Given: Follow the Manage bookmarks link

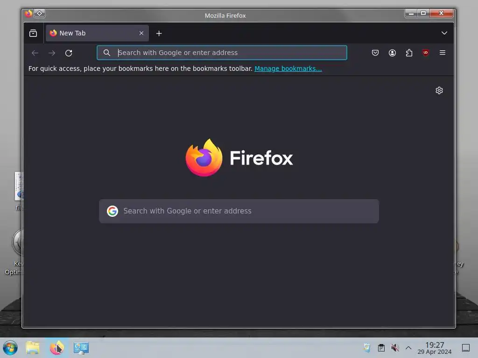Looking at the screenshot, I should pyautogui.click(x=288, y=69).
